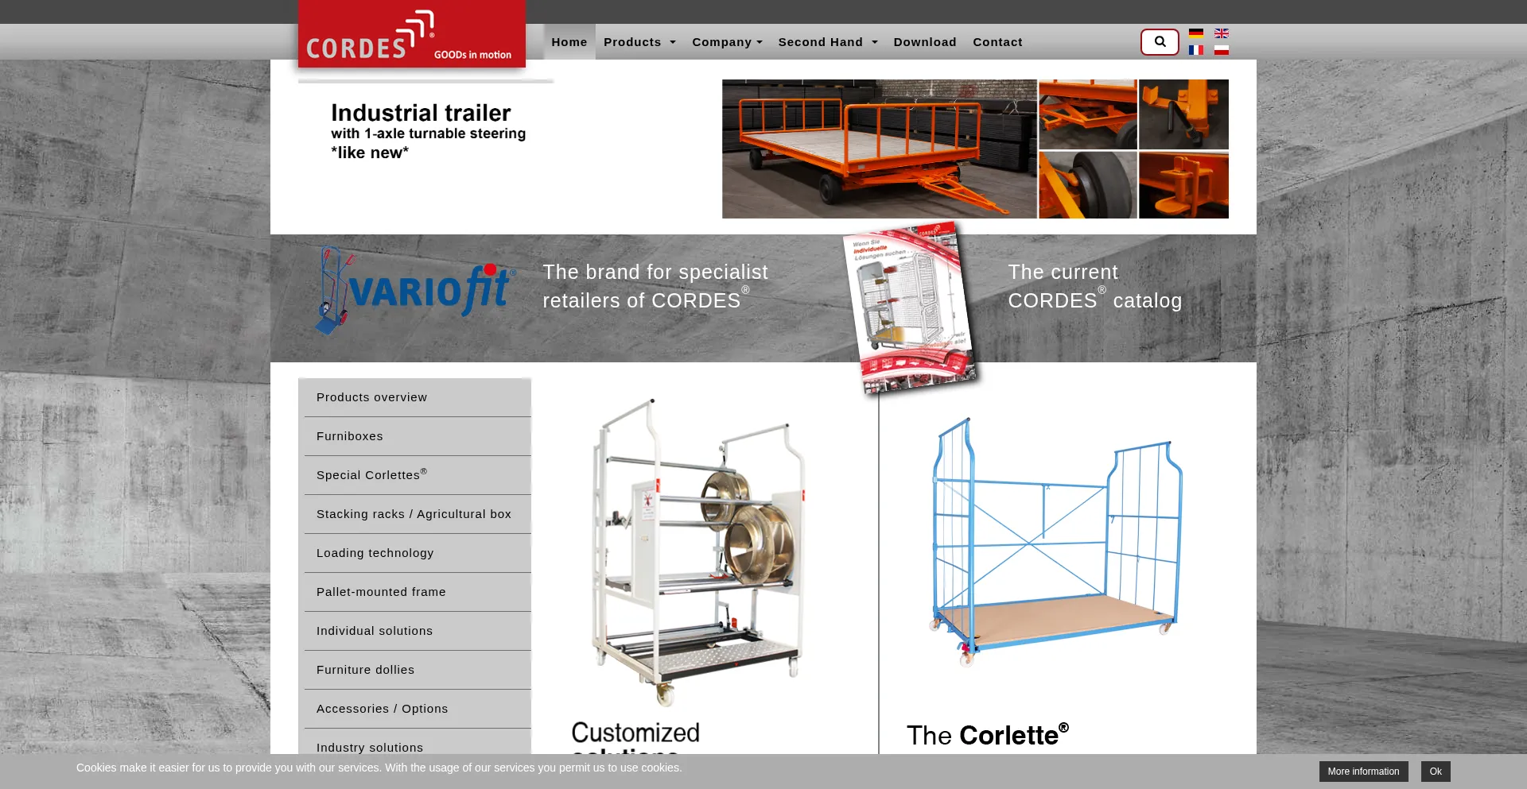Viewport: 1527px width, 789px height.
Task: Click the '*like new*' text
Action: coord(370,153)
